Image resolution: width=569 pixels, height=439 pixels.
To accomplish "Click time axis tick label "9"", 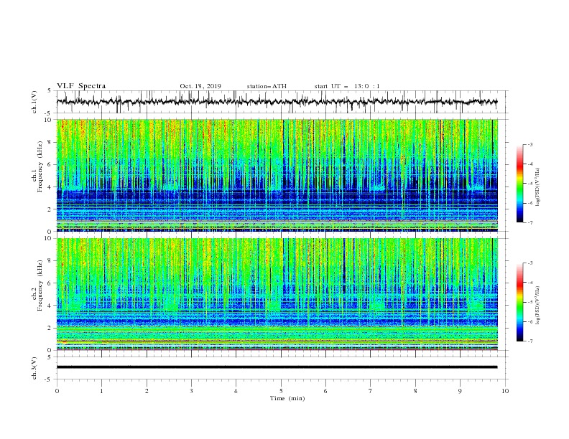I will (x=460, y=391).
